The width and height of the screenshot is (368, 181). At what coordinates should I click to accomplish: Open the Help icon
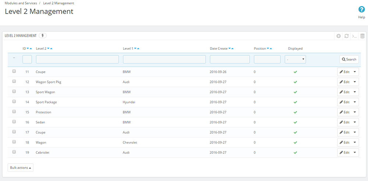pyautogui.click(x=361, y=10)
